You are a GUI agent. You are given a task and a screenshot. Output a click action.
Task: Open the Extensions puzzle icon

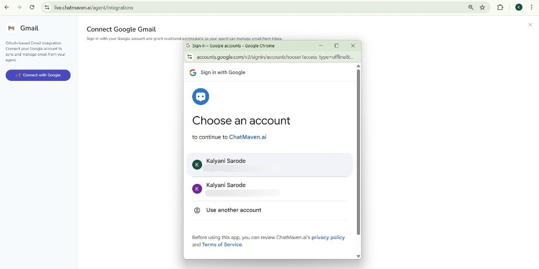coord(500,7)
